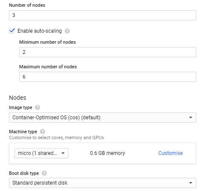Click arrow on Container-Optimised OS dropdown
Viewport: 209px width, 191px height.
click(x=191, y=118)
